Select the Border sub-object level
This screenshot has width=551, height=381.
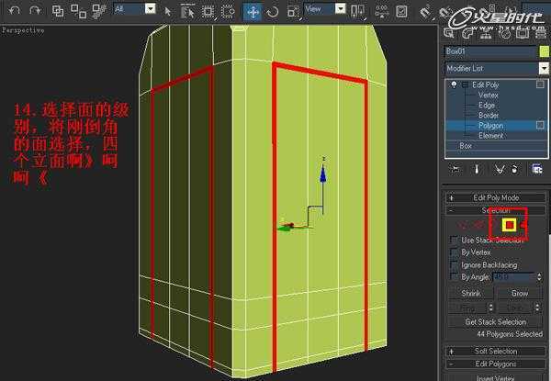click(489, 115)
